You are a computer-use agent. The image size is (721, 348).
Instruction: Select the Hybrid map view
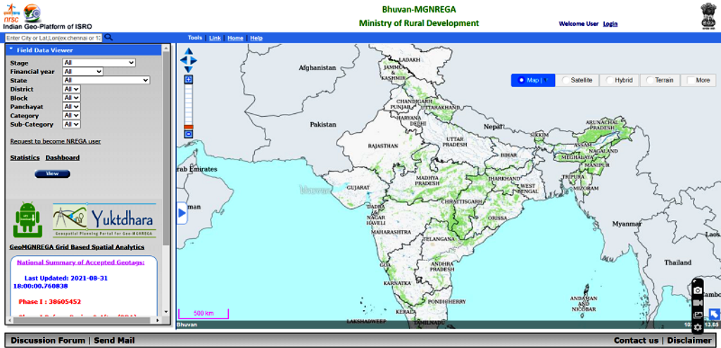coord(619,81)
